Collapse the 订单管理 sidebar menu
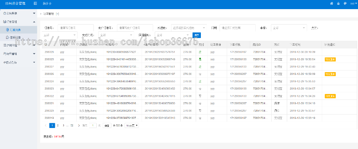Screen dimensions: 358x149 [x=18, y=22]
